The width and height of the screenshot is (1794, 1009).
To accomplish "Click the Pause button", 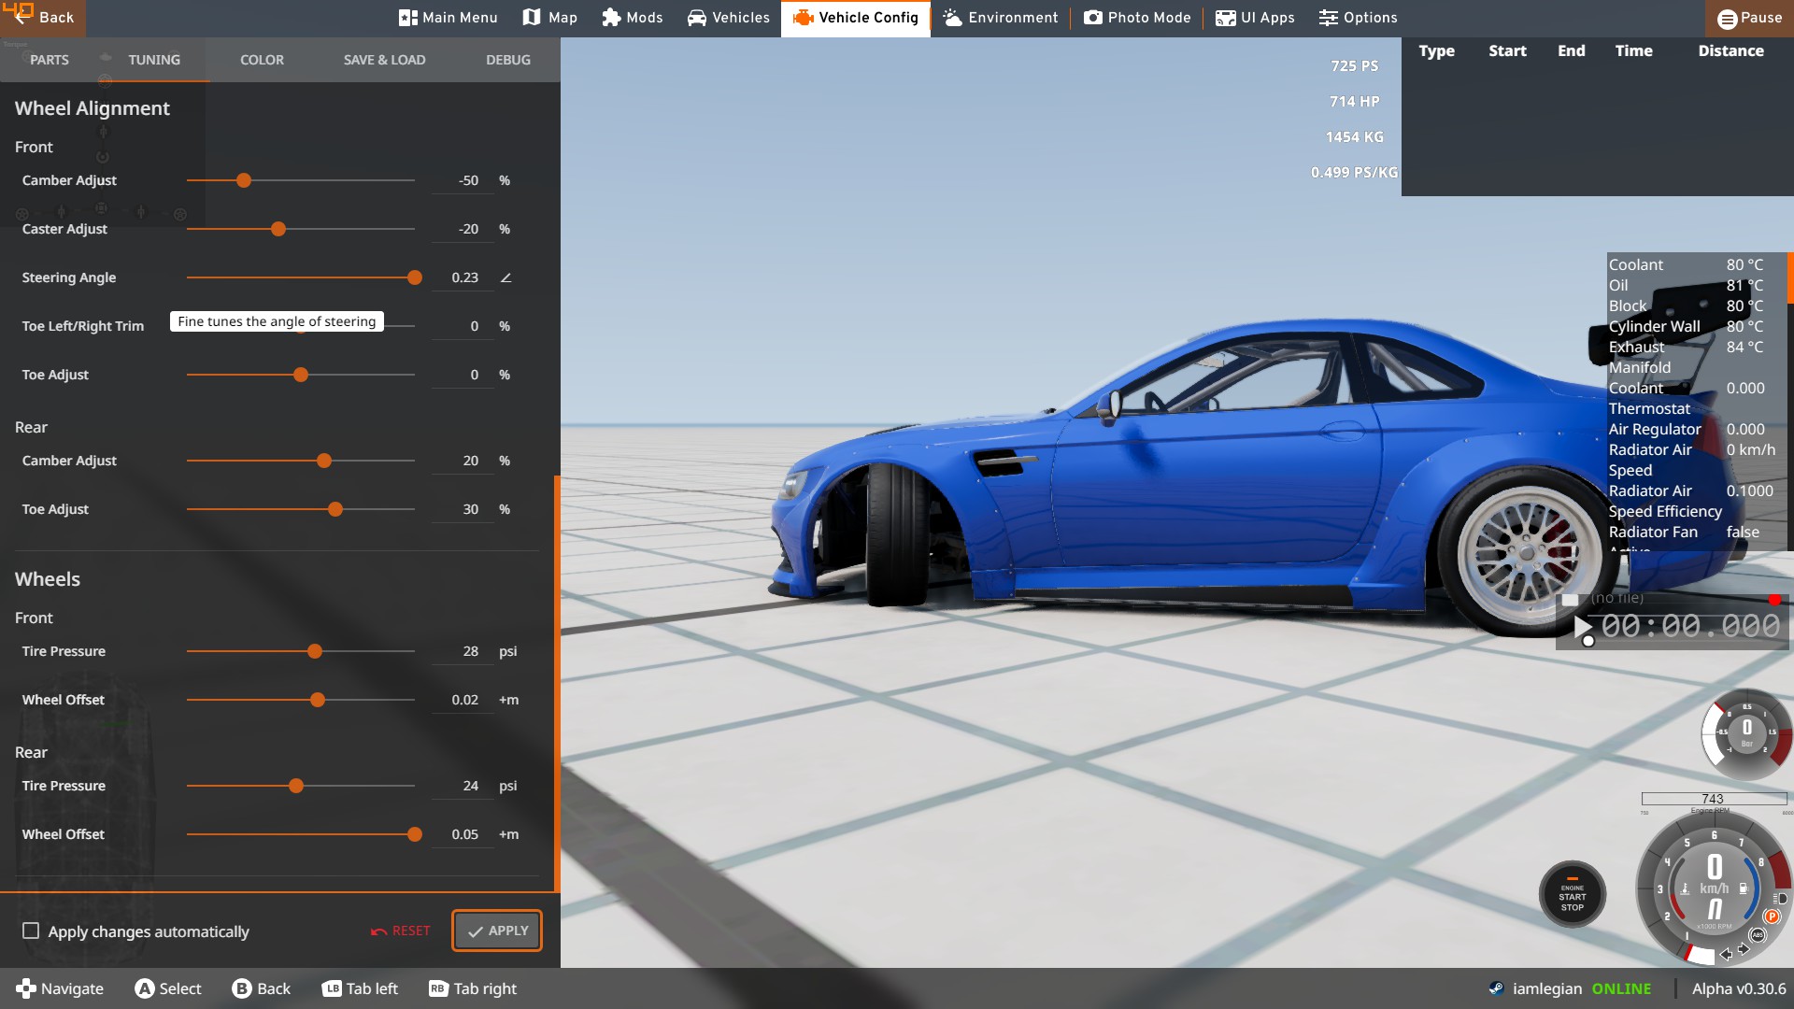I will [1749, 18].
